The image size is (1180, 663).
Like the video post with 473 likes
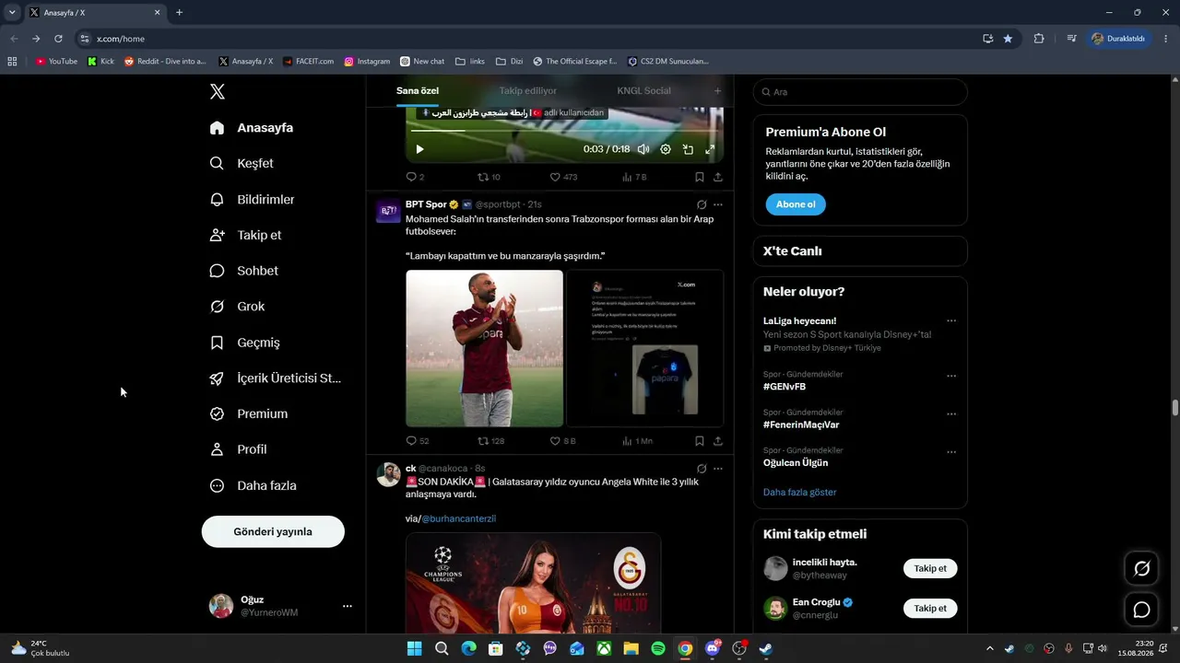(563, 177)
